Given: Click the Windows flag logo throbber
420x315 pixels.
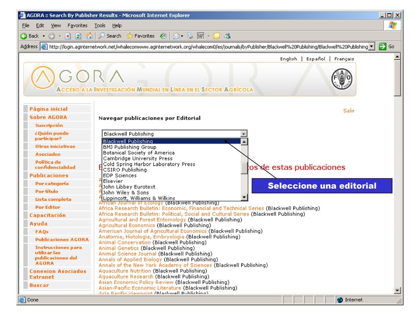Looking at the screenshot, I should point(393,25).
